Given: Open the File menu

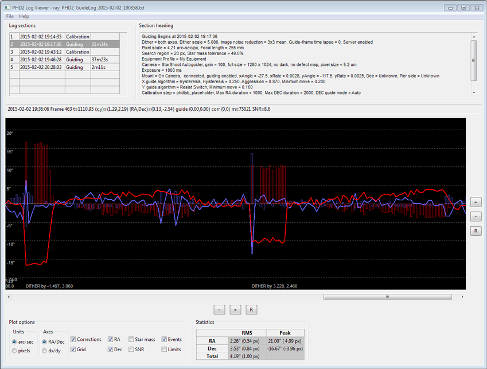Looking at the screenshot, I should [9, 16].
